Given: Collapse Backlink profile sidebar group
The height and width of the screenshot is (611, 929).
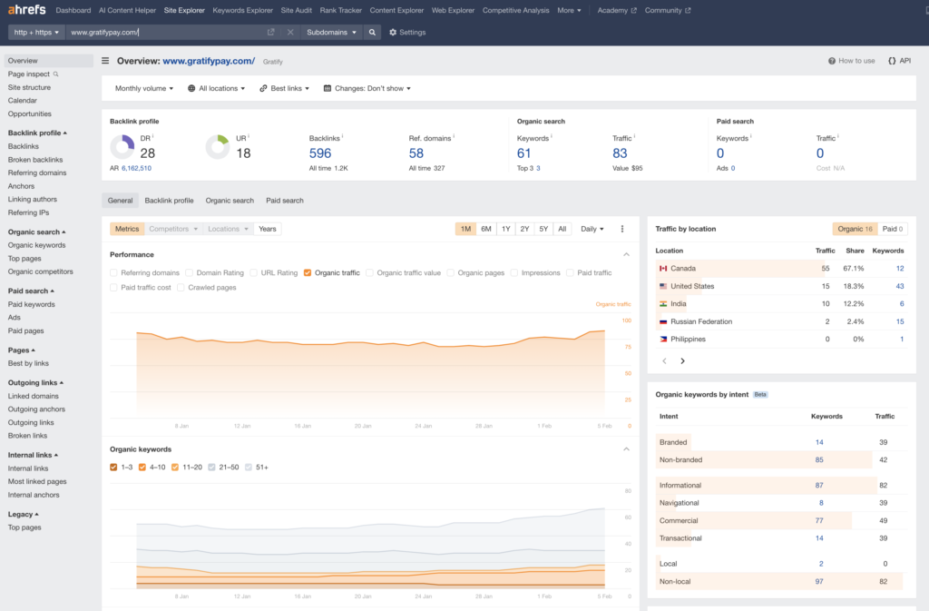Looking at the screenshot, I should tap(37, 133).
